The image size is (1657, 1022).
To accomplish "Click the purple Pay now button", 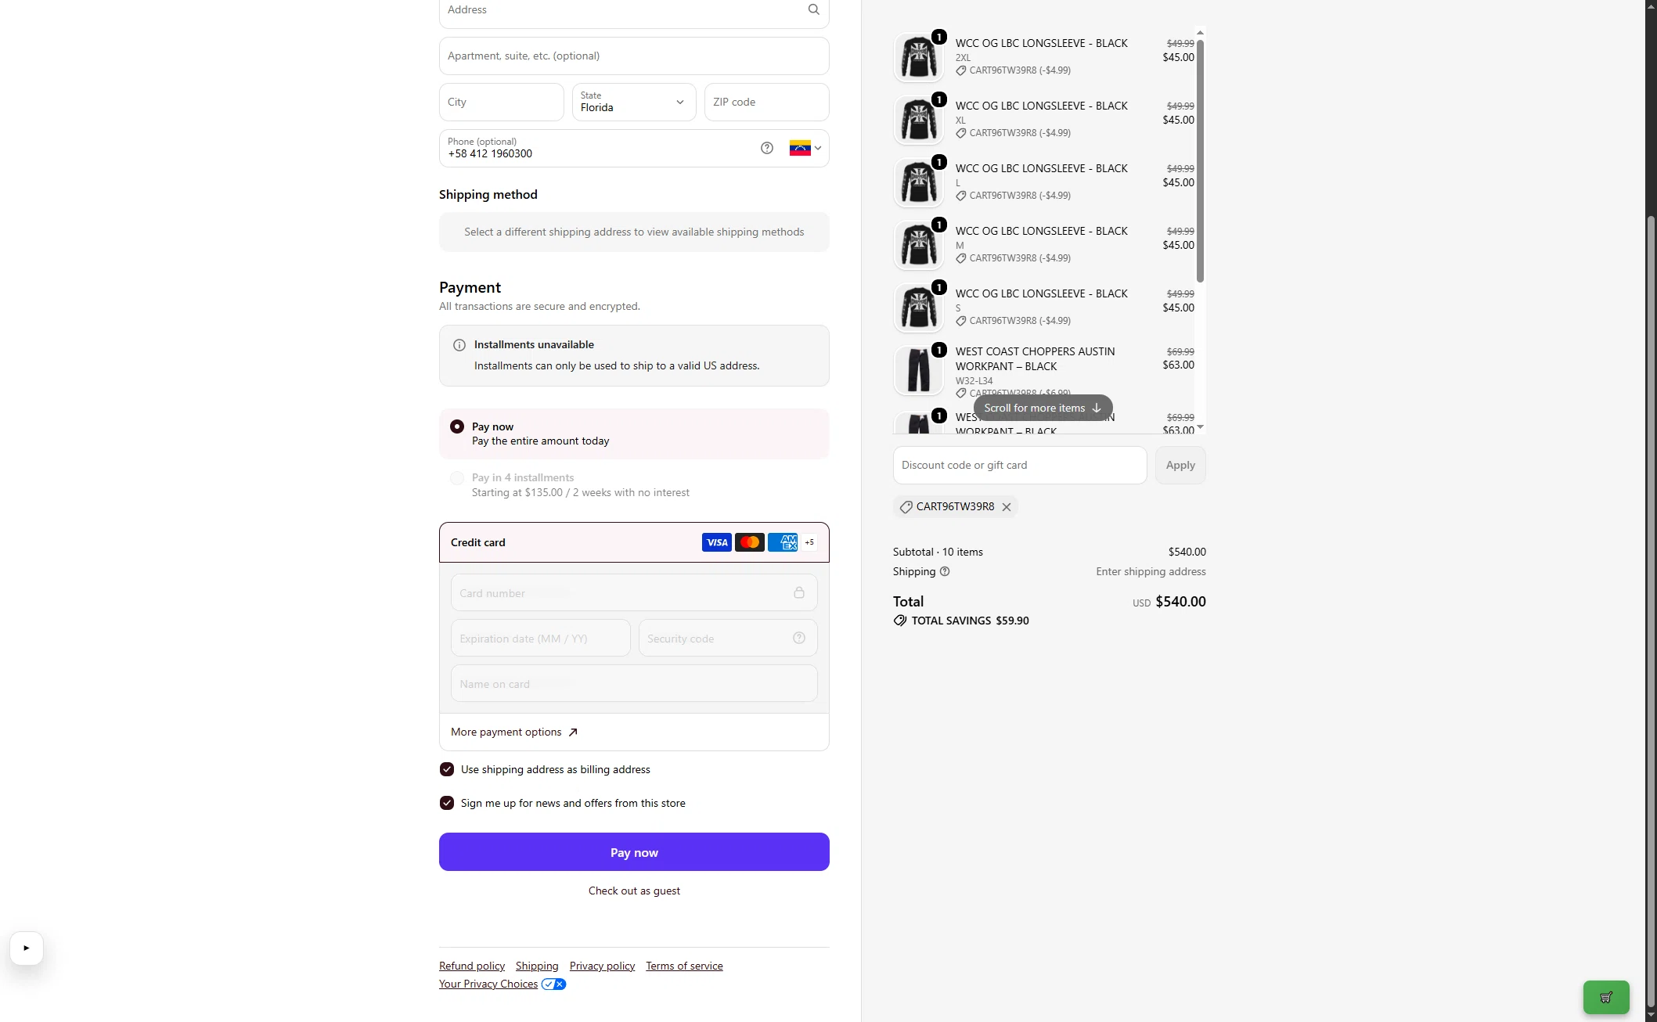I will [x=634, y=851].
